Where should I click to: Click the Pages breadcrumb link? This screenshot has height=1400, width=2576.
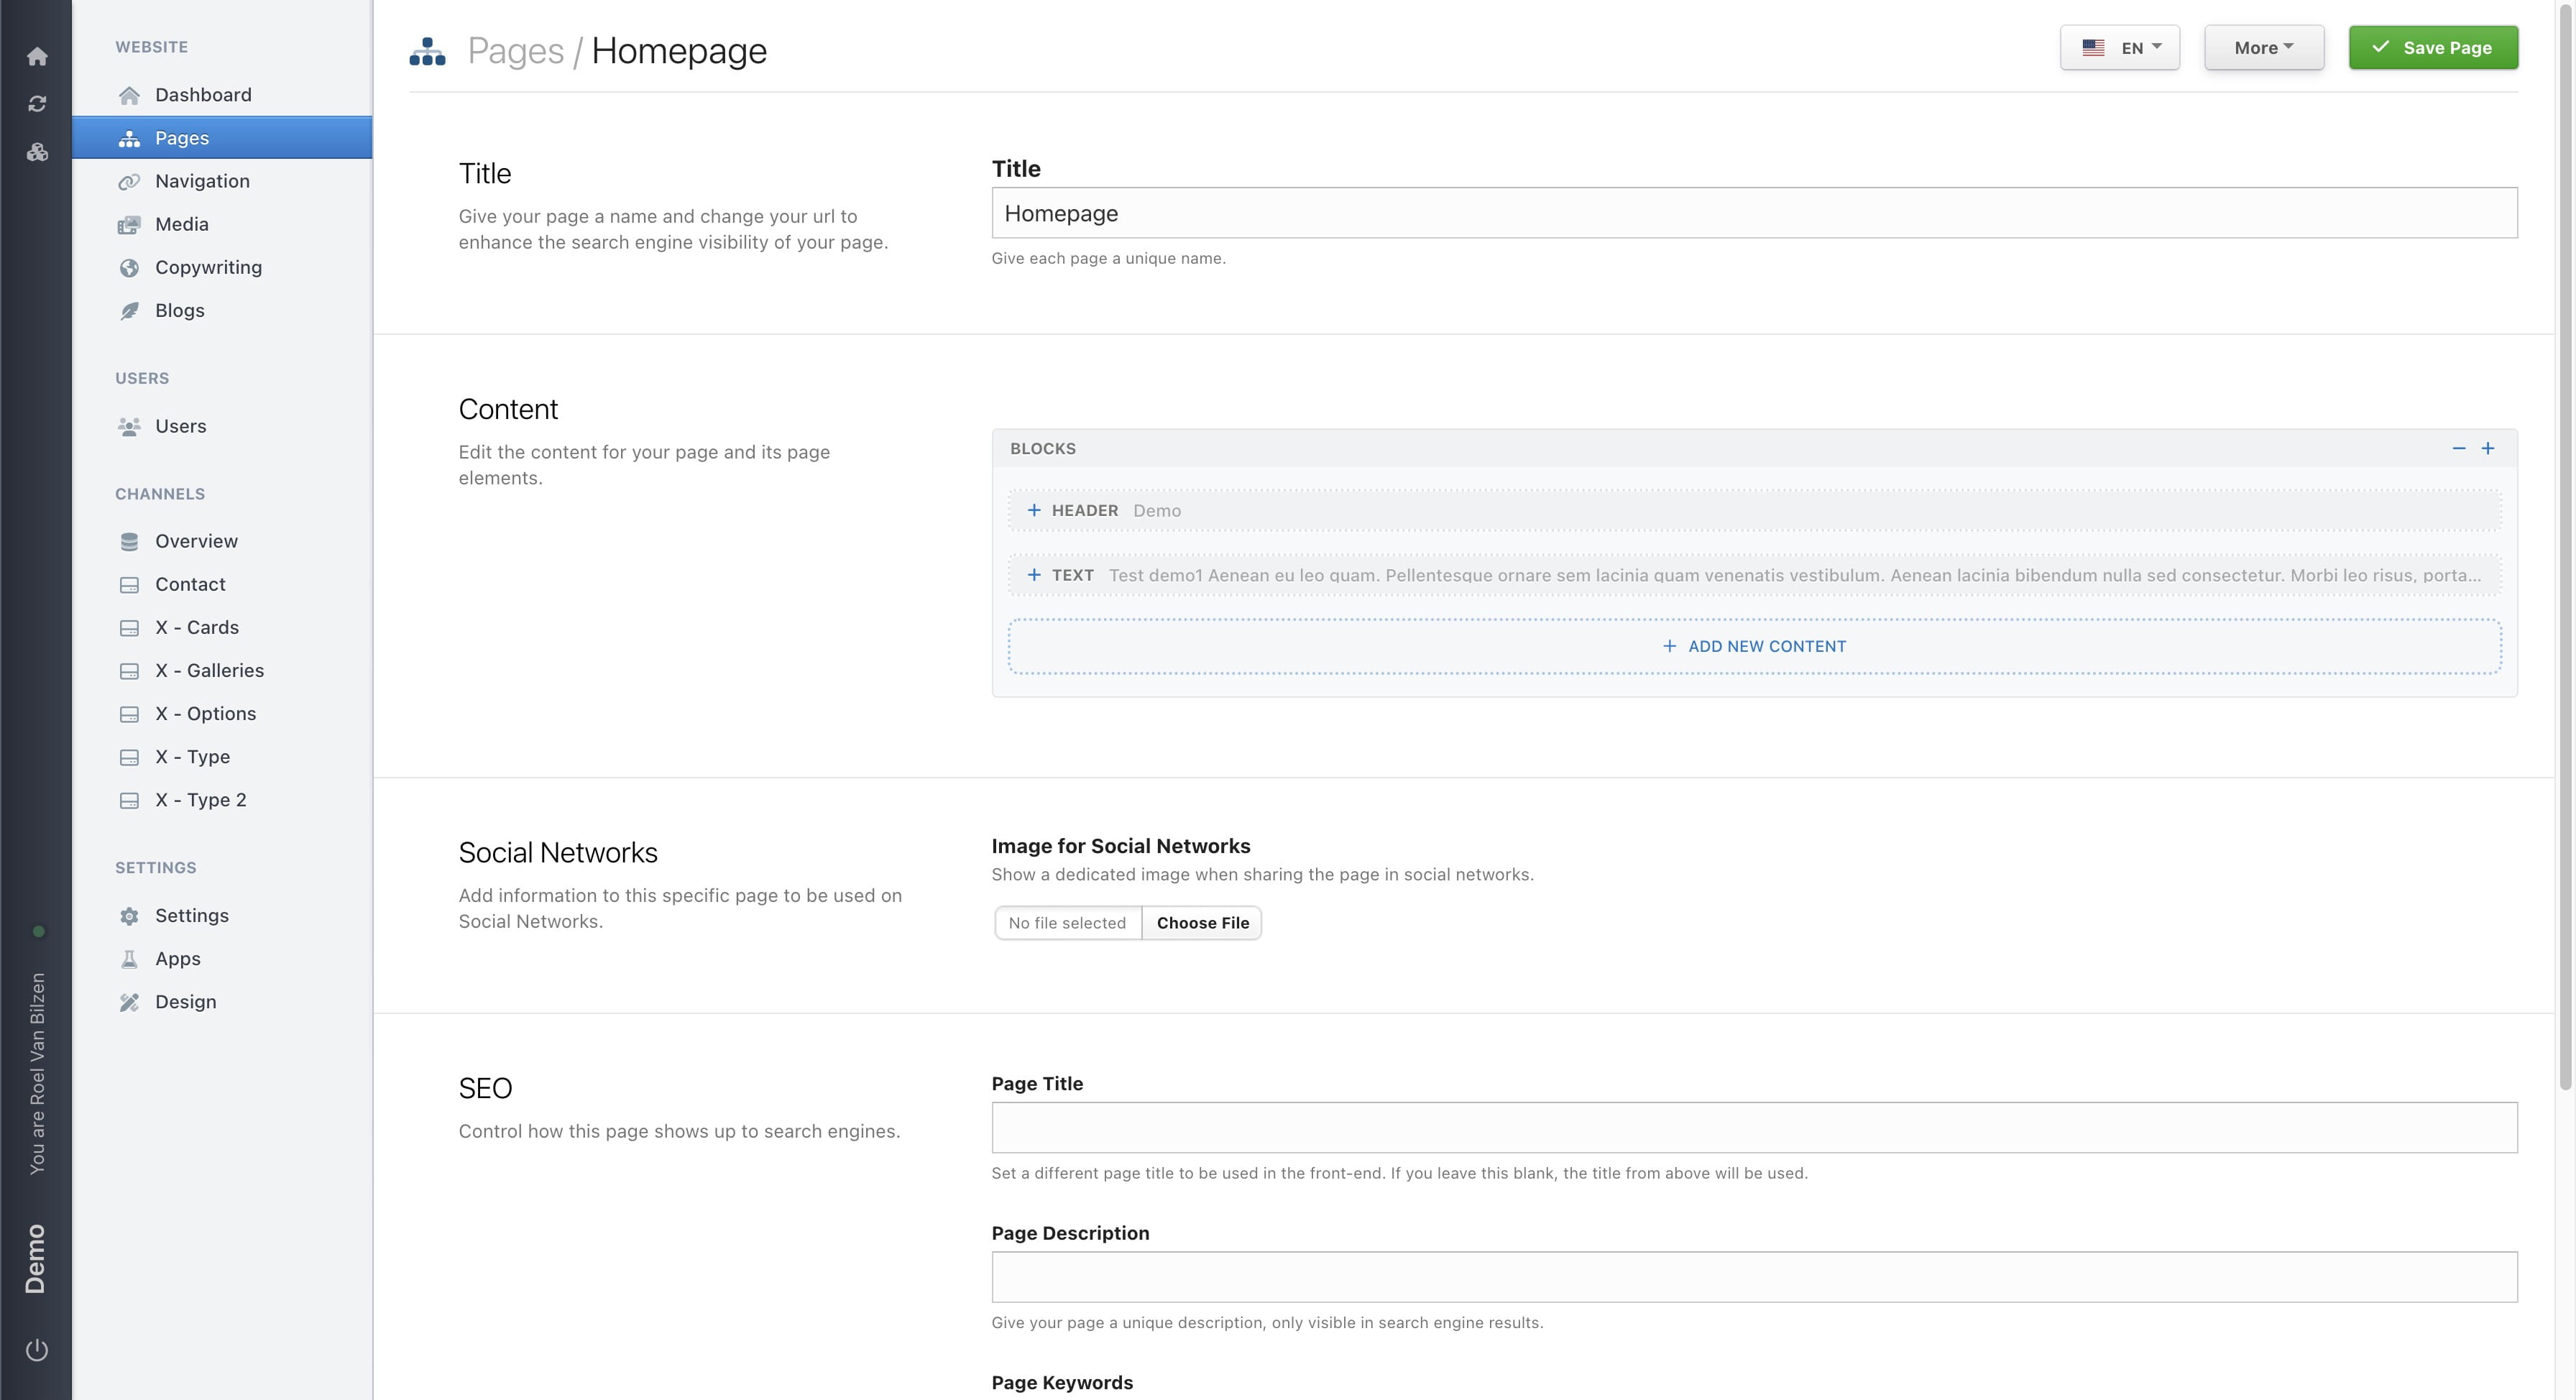tap(515, 51)
